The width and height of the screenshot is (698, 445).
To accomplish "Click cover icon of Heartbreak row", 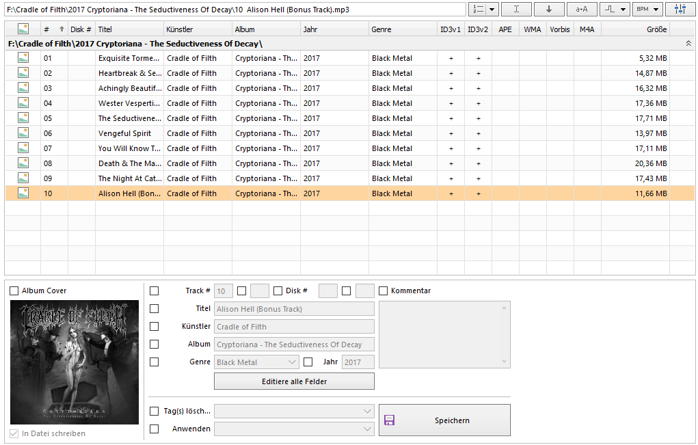I will tap(23, 73).
